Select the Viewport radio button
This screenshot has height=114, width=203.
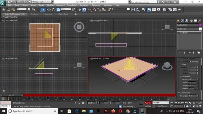[180, 62]
